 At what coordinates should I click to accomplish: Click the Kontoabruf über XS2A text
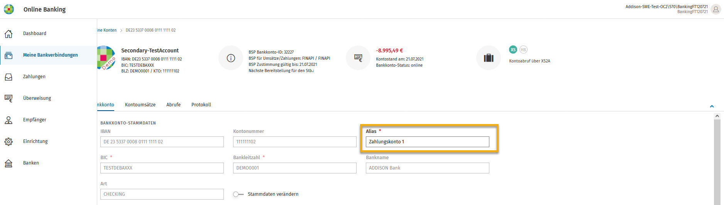click(x=529, y=61)
